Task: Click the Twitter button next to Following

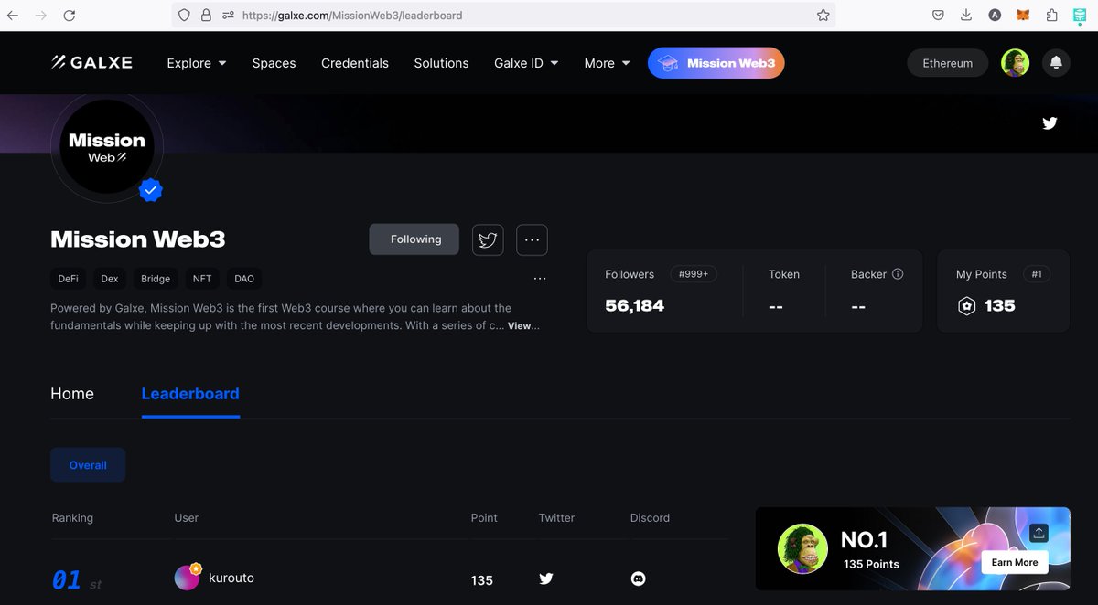Action: pos(488,239)
